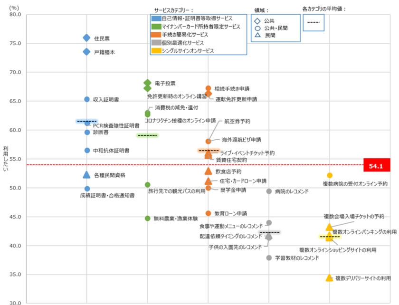Screen dimensions: 399x305
Task: Click the blue 自己情報・証明書等取得サービス legend swatch
Action: tap(156, 19)
